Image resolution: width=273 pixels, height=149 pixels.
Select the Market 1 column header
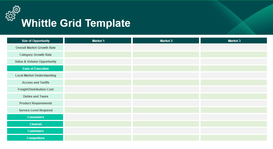tap(97, 40)
